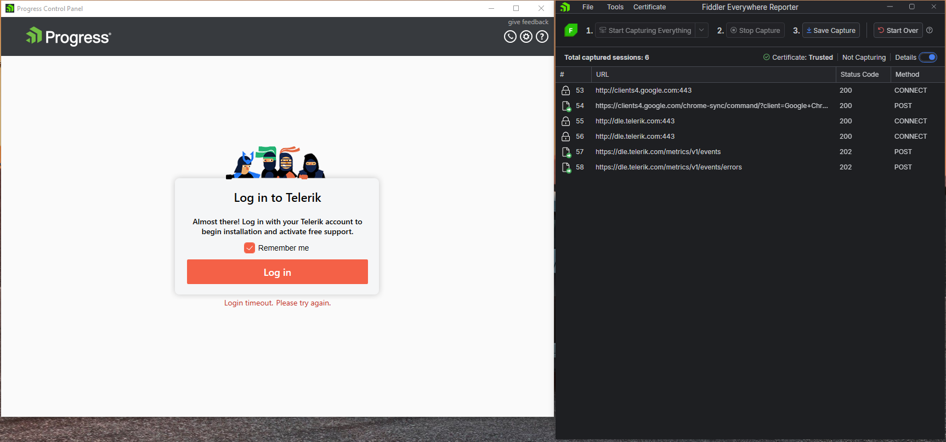Click status code 202 of session 57
The height and width of the screenshot is (442, 946).
pyautogui.click(x=846, y=152)
